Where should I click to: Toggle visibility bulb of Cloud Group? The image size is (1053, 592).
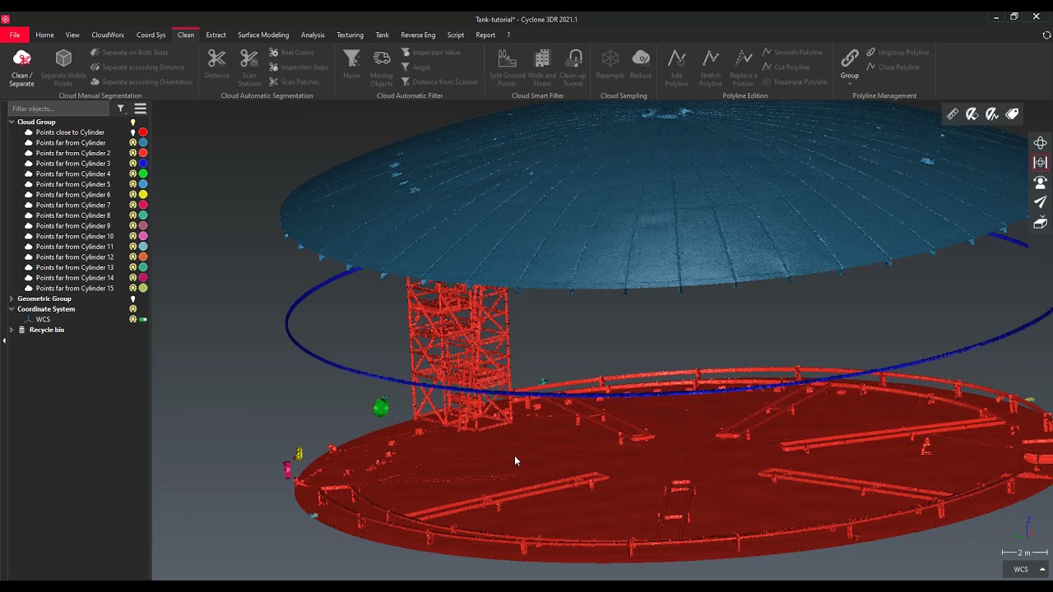(x=132, y=123)
